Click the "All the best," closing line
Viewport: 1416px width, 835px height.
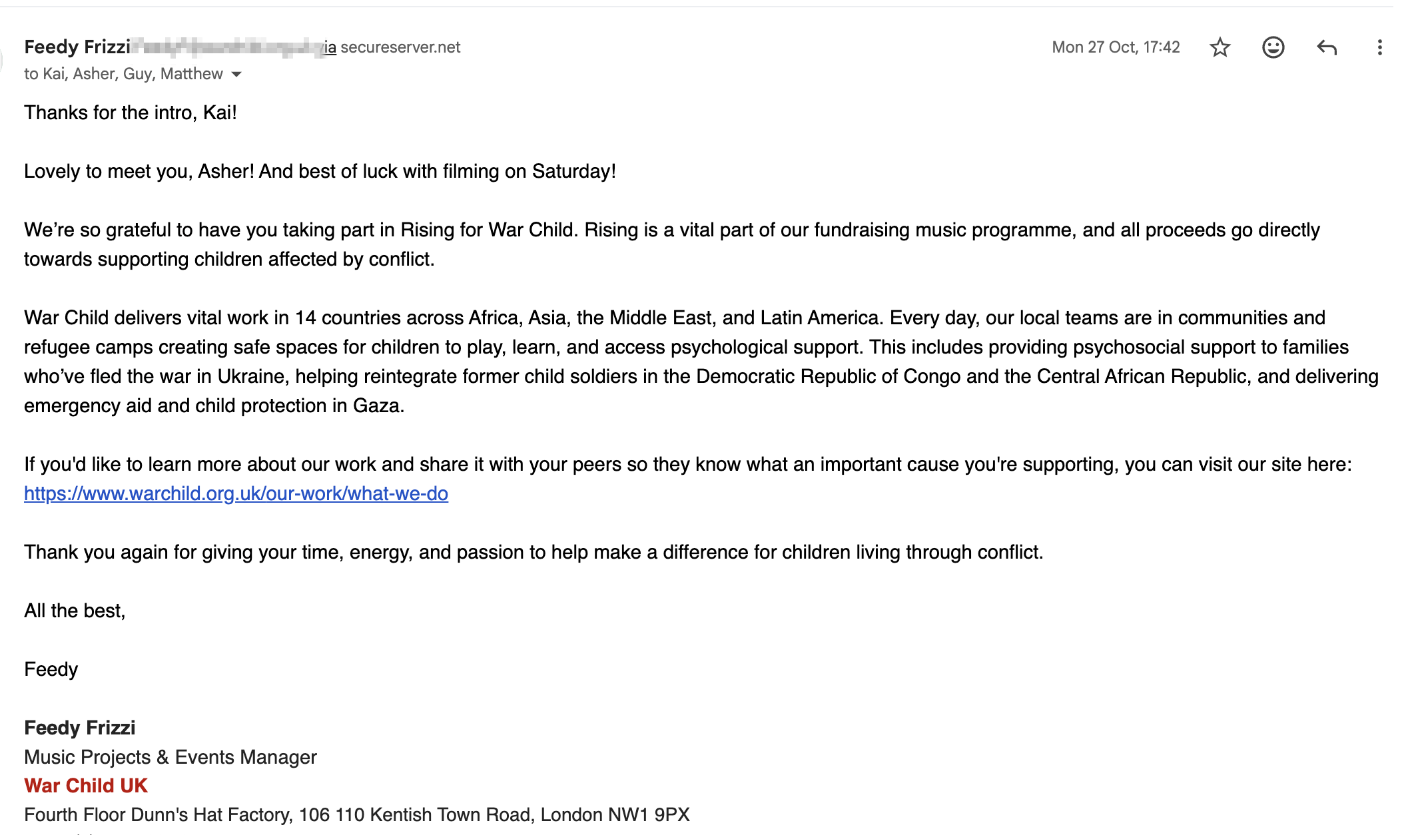[x=75, y=611]
